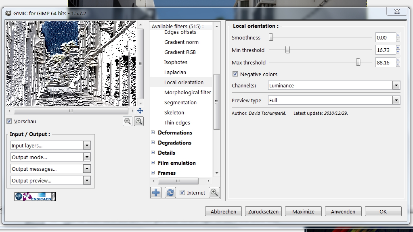Select the Laplacian filter in list

(175, 72)
